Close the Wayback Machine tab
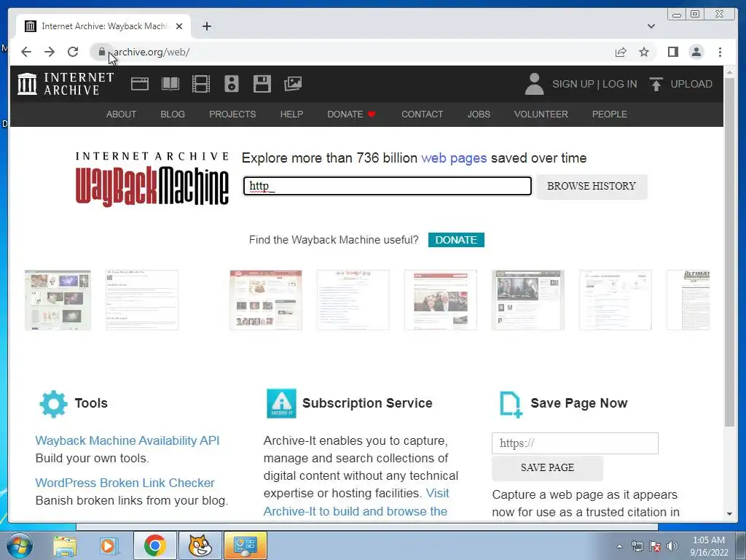 click(x=179, y=26)
